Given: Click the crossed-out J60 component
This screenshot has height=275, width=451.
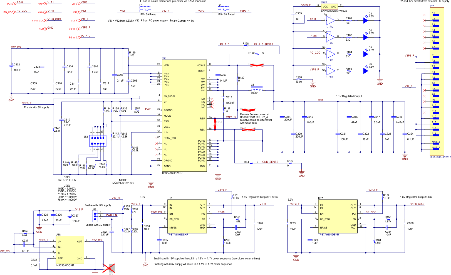Looking at the screenshot, I should pyautogui.click(x=109, y=268).
